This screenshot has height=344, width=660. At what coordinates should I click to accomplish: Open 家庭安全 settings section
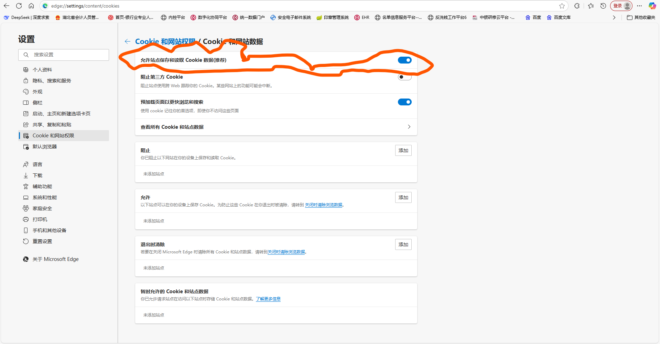tap(64, 208)
